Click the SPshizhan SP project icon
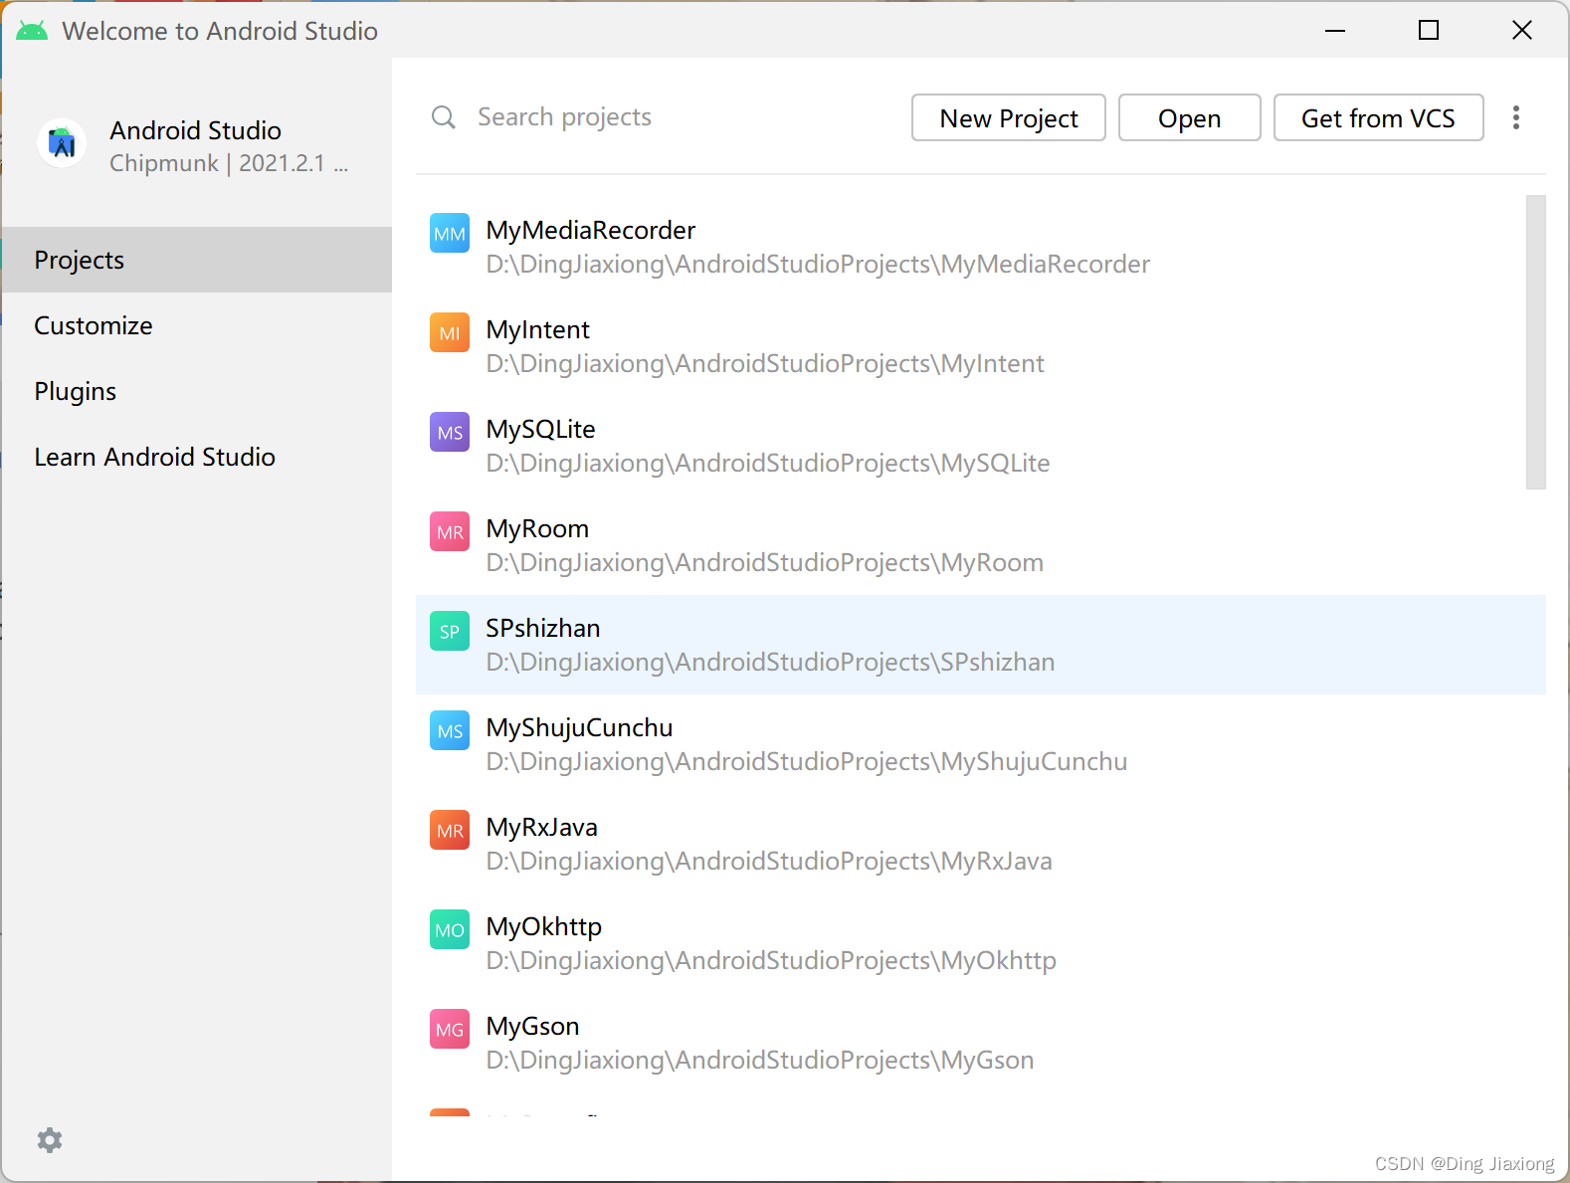 tap(450, 632)
